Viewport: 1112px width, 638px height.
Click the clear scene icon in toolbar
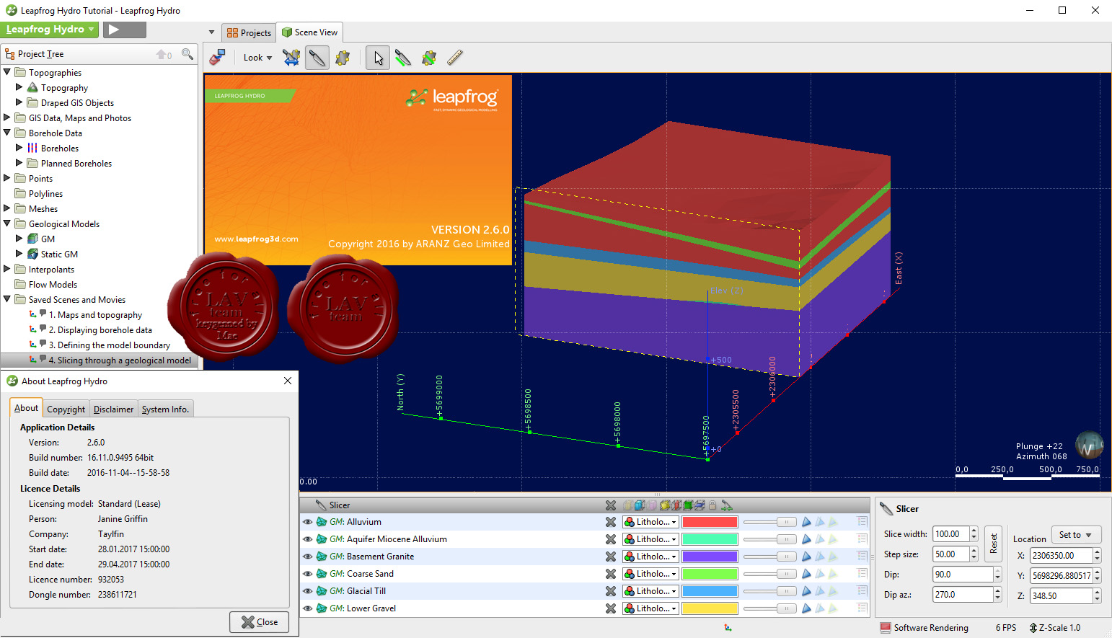[217, 58]
